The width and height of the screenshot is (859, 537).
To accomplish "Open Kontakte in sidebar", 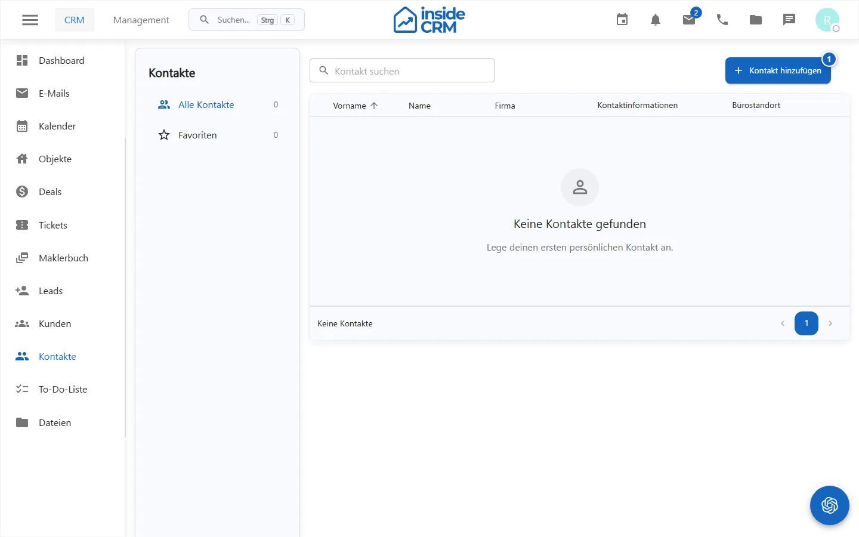I will coord(62,356).
